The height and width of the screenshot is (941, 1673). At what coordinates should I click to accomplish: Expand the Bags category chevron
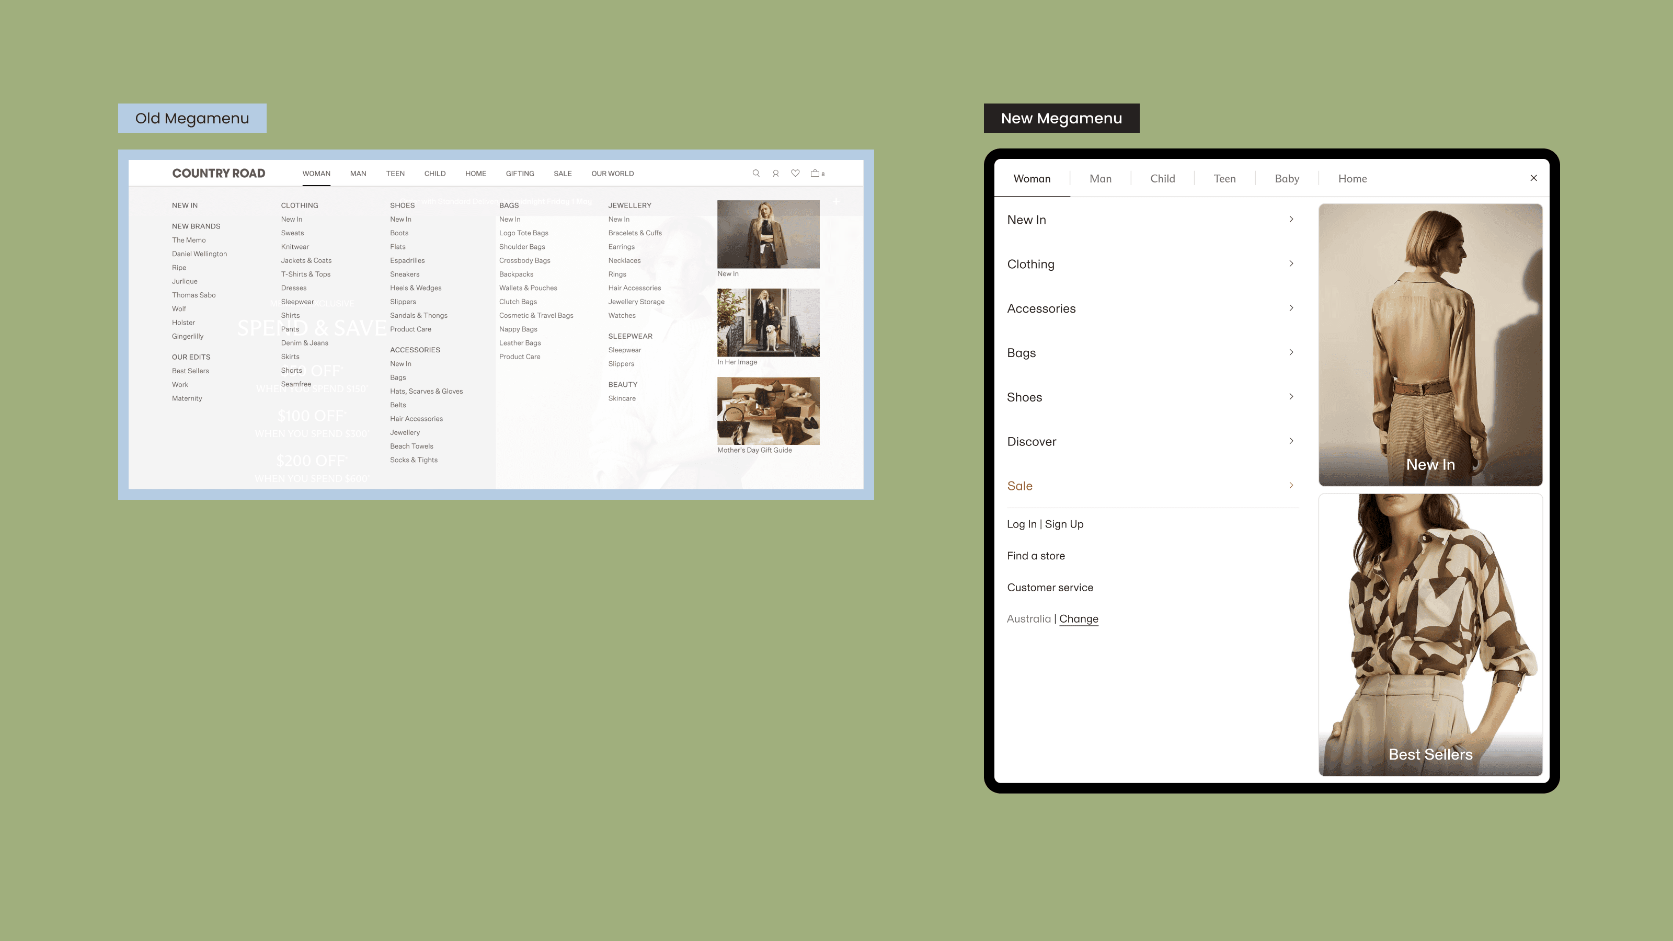1291,353
